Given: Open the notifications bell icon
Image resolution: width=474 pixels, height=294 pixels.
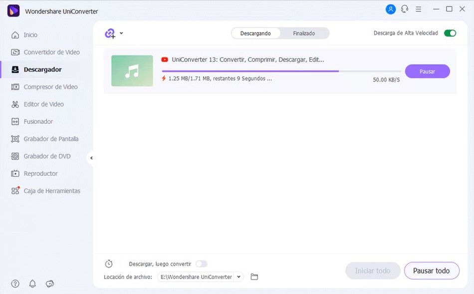Looking at the screenshot, I should point(32,284).
